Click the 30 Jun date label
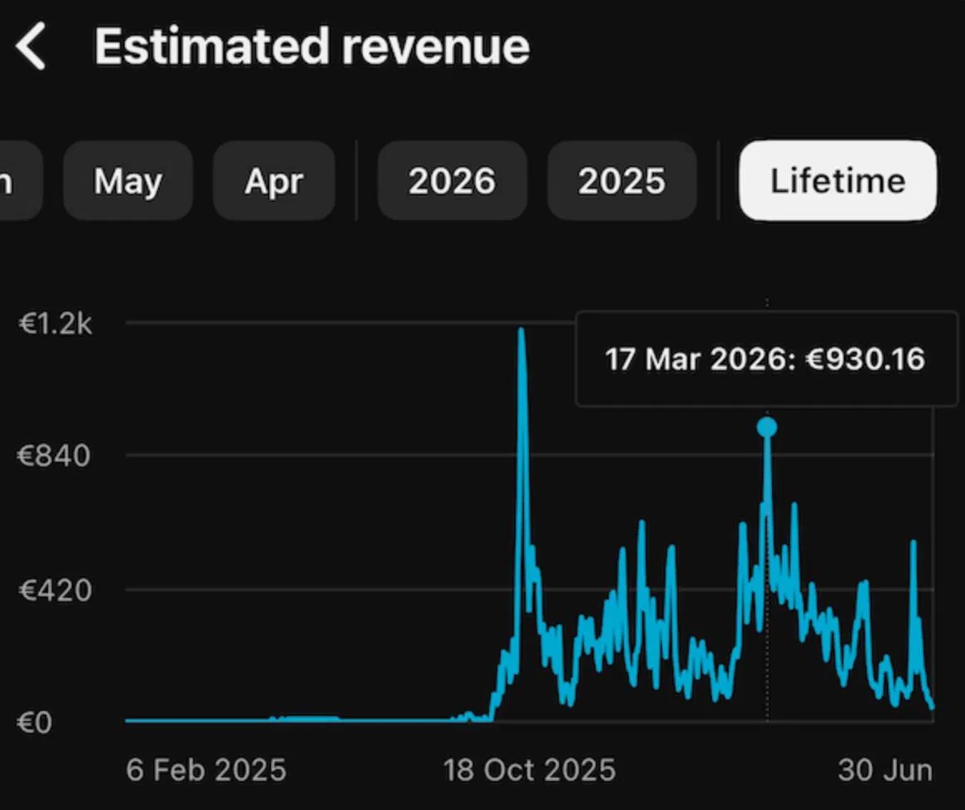 pyautogui.click(x=885, y=770)
